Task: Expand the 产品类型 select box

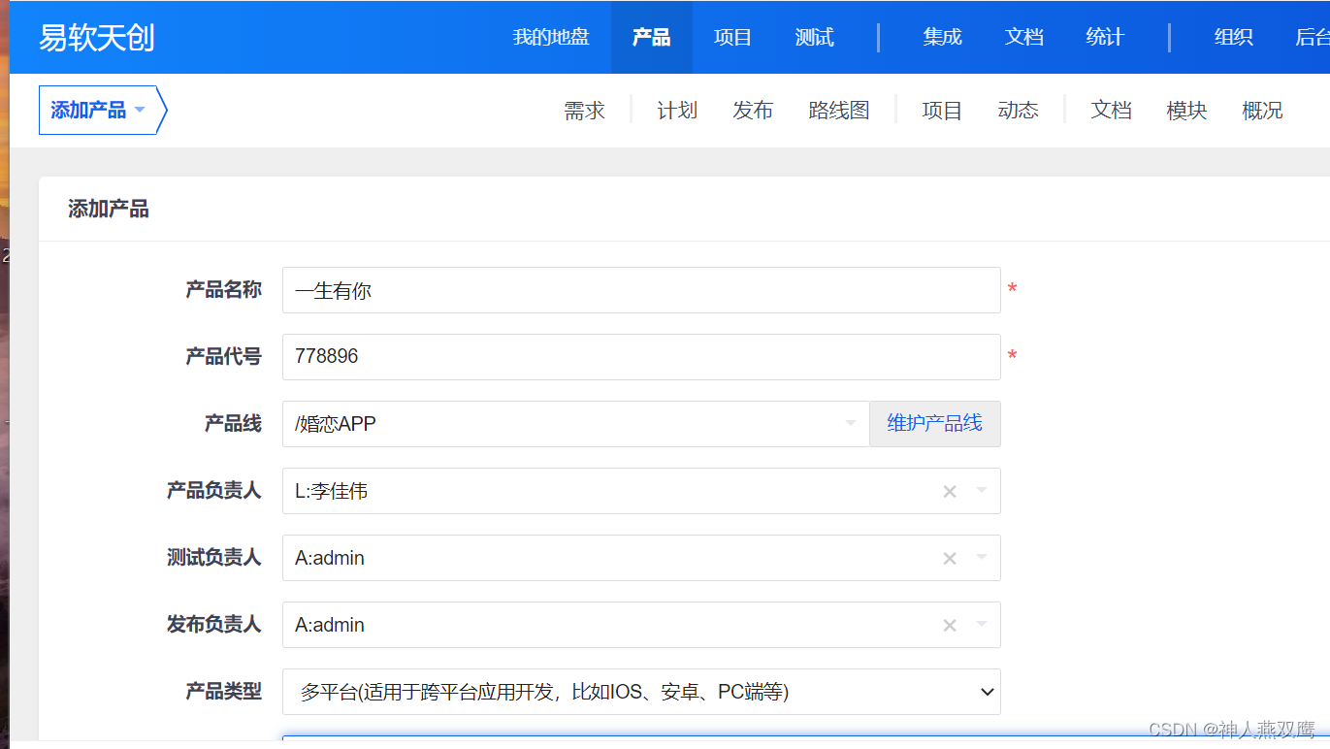Action: click(640, 692)
